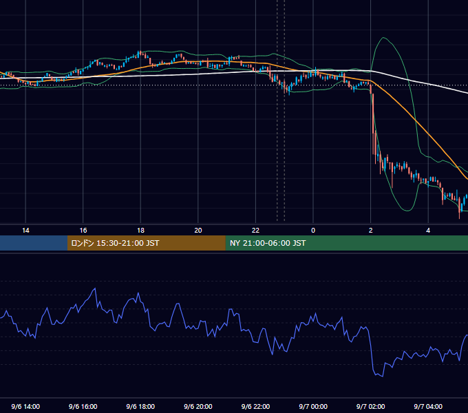Select the 16 hour axis label
The image size is (468, 413).
pyautogui.click(x=83, y=231)
